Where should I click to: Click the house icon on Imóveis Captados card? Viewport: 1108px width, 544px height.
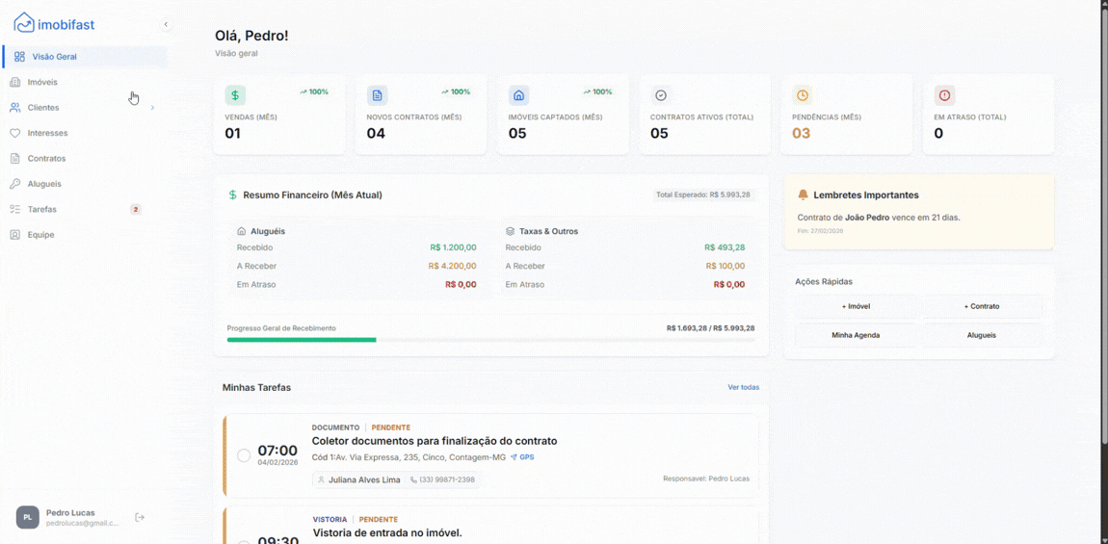[518, 95]
